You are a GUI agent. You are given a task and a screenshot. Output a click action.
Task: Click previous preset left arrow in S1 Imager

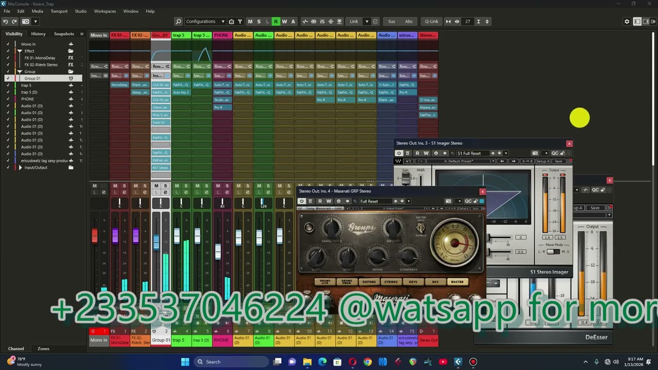tap(502, 161)
